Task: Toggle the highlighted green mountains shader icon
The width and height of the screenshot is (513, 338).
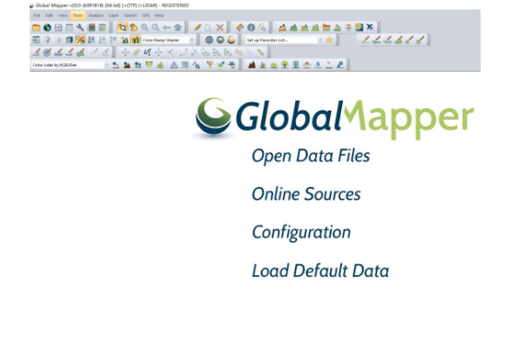Action: point(135,40)
